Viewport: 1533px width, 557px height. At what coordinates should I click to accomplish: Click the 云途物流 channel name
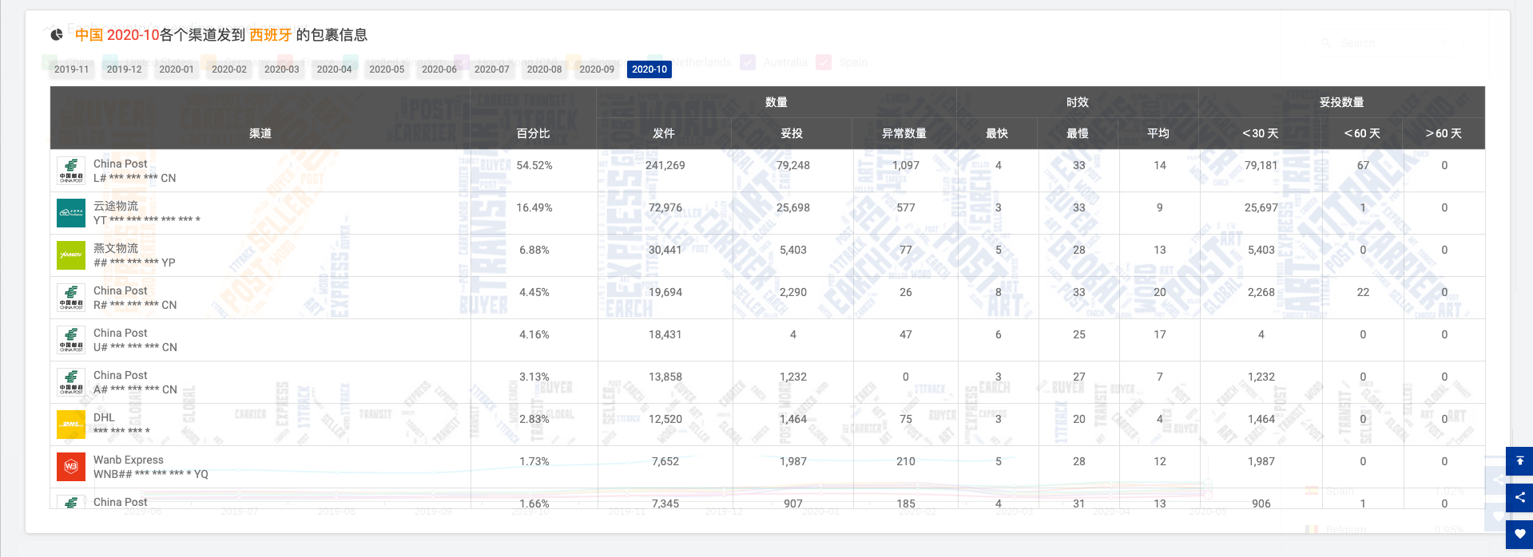[116, 206]
